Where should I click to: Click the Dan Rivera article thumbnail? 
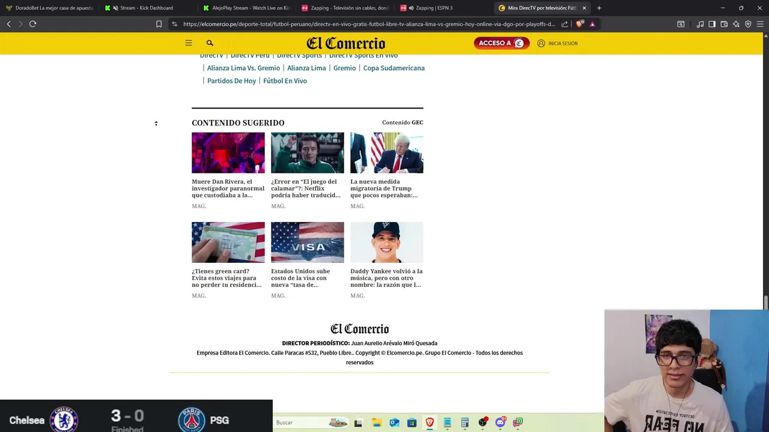point(228,153)
